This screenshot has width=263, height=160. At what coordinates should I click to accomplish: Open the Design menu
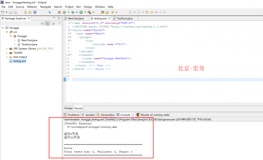pos(88,7)
